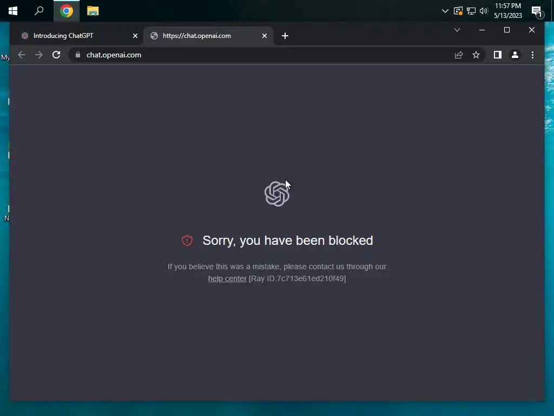The width and height of the screenshot is (554, 416).
Task: Click the red shield warning icon
Action: 187,240
